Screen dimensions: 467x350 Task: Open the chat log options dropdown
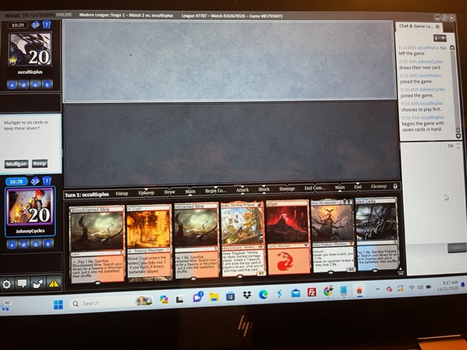pyautogui.click(x=439, y=38)
